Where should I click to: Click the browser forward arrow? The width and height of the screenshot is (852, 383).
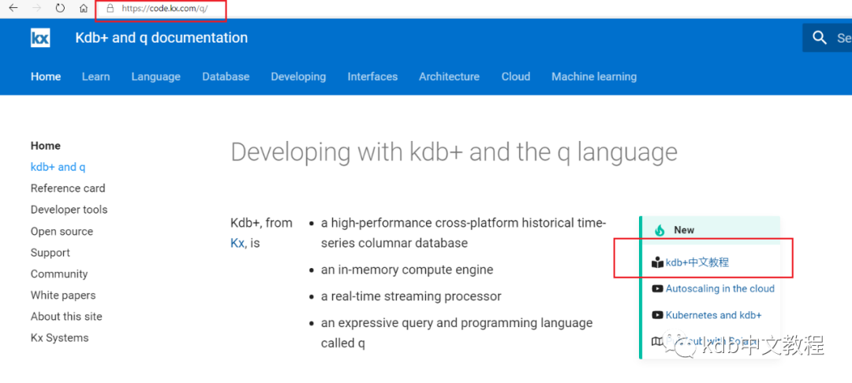pyautogui.click(x=36, y=9)
